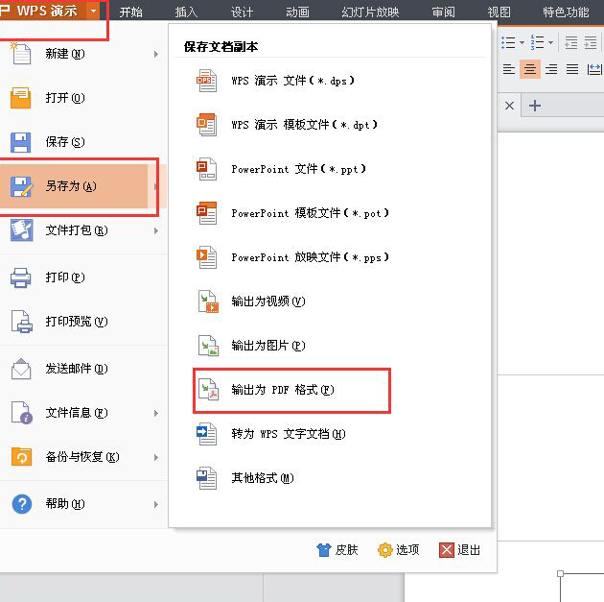Expand the 文件打包(R) submenu arrow
The width and height of the screenshot is (604, 602).
click(156, 230)
